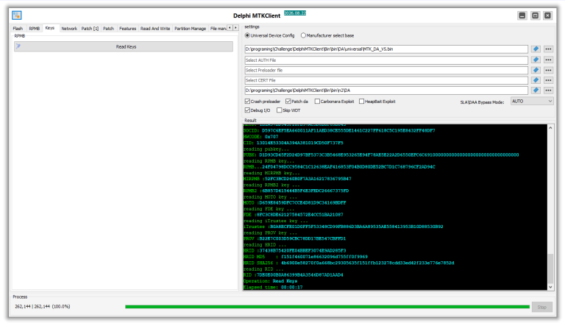Open the Patch tab
The height and width of the screenshot is (323, 565).
coord(108,29)
